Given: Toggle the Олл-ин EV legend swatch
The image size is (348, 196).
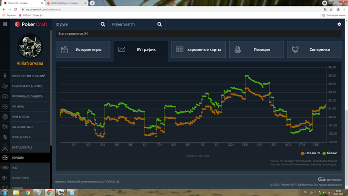Looking at the screenshot, I should click(302, 153).
